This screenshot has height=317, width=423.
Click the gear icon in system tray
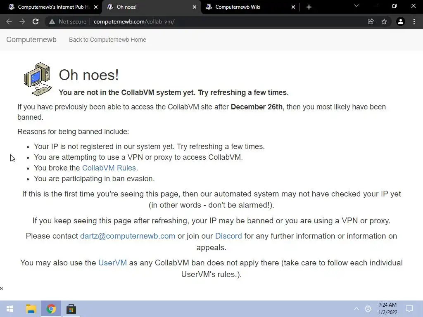tap(368, 309)
